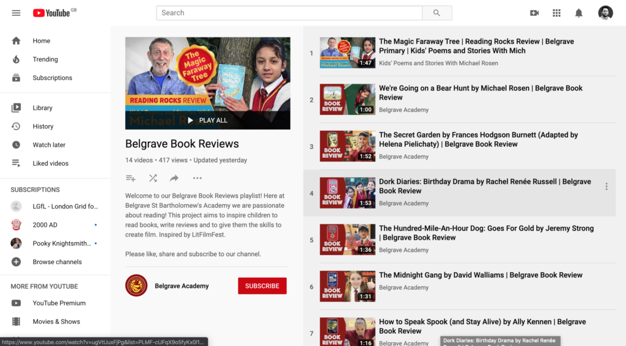Open the Bear Hunt video thumbnail

point(347,100)
